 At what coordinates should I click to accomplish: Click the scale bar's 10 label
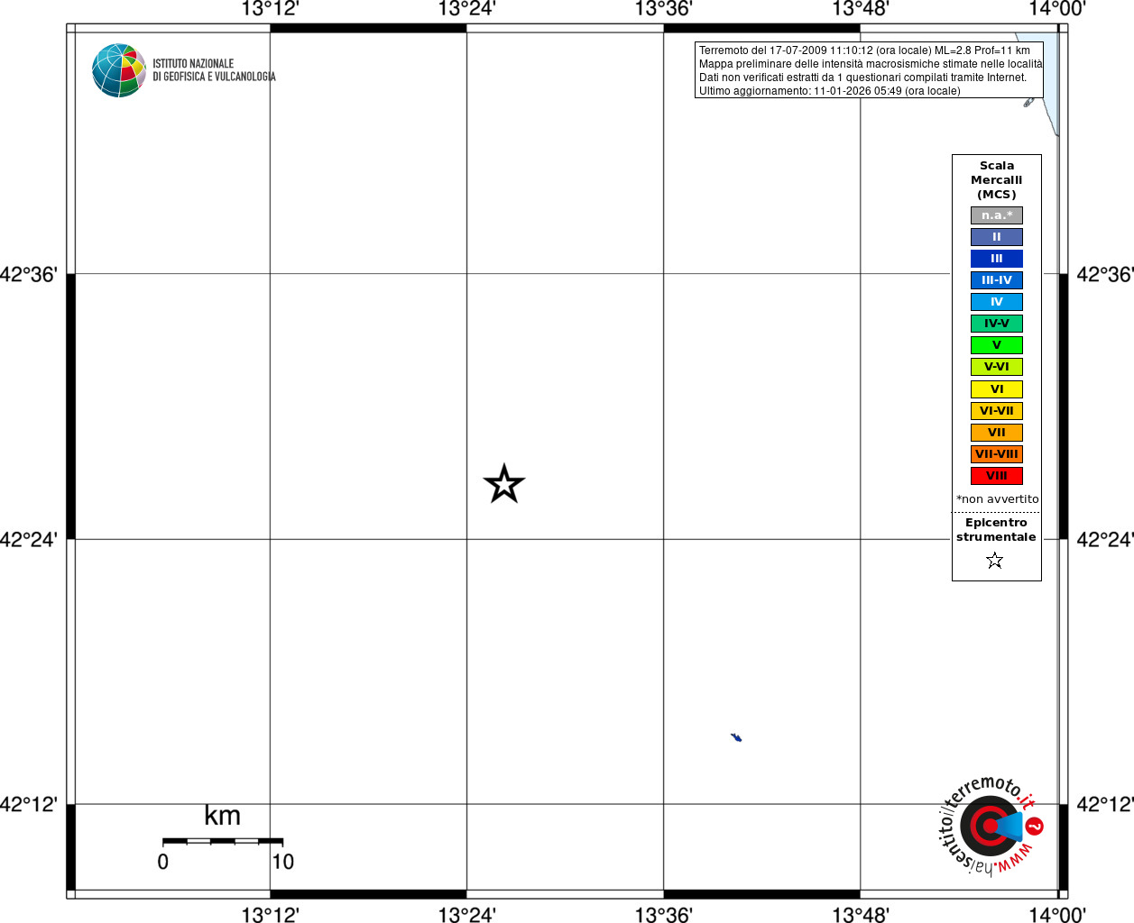click(x=283, y=862)
